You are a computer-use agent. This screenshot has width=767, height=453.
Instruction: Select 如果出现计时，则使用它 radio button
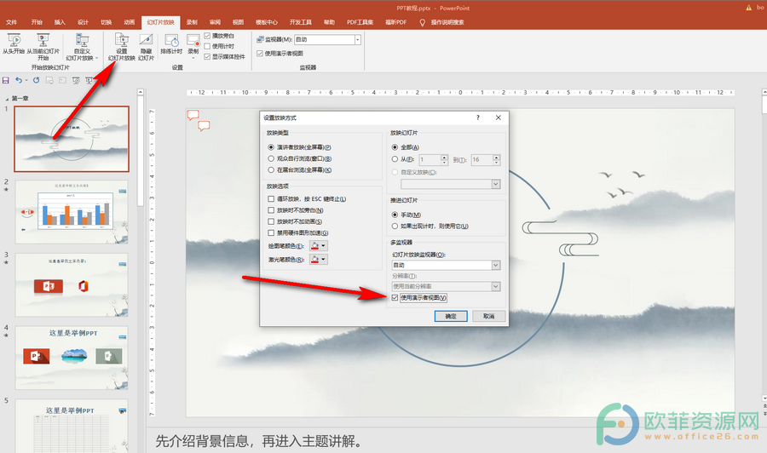click(395, 226)
